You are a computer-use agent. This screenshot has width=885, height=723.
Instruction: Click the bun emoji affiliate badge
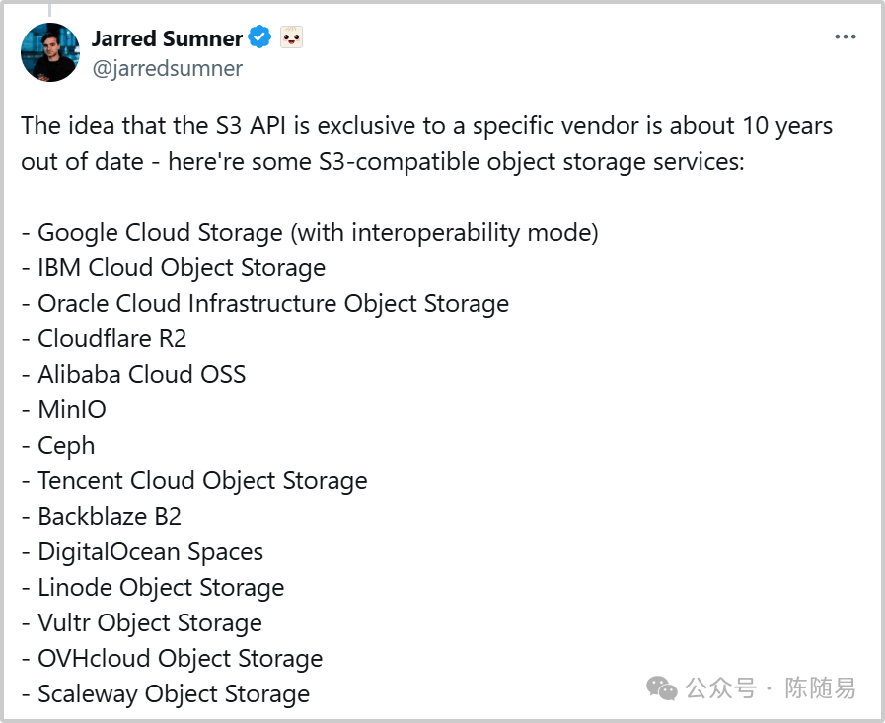point(291,37)
